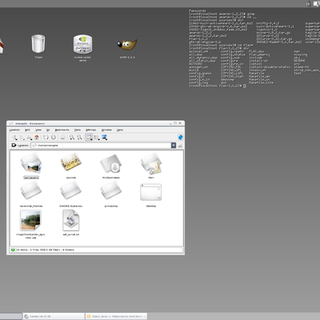Open the View menu
The width and height of the screenshot is (320, 320).
tap(38, 130)
